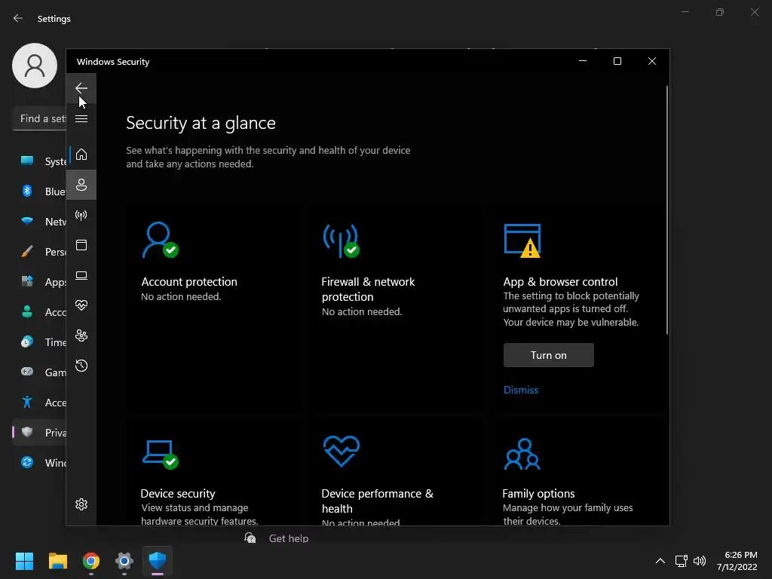Select Time & language in Settings sidebar

[39, 342]
